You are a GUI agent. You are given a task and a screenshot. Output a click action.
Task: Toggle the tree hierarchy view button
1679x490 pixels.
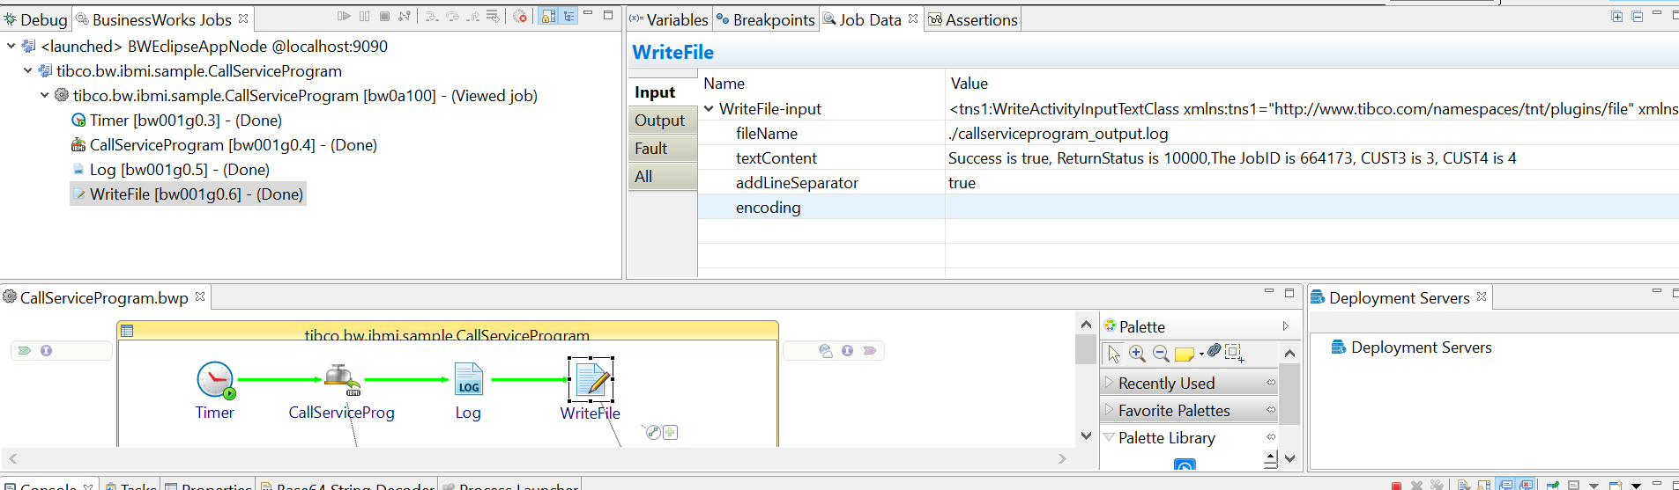point(568,17)
